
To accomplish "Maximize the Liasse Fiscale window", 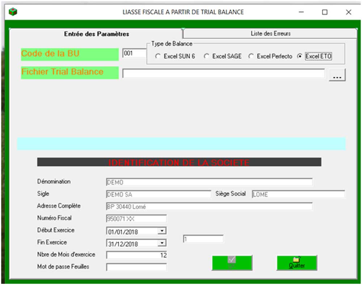I will [x=325, y=12].
